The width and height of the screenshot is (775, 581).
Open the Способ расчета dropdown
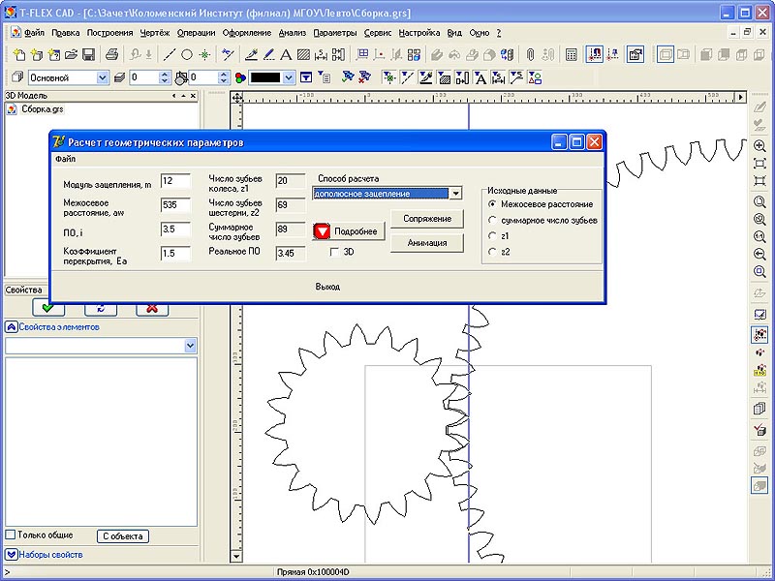pos(455,193)
